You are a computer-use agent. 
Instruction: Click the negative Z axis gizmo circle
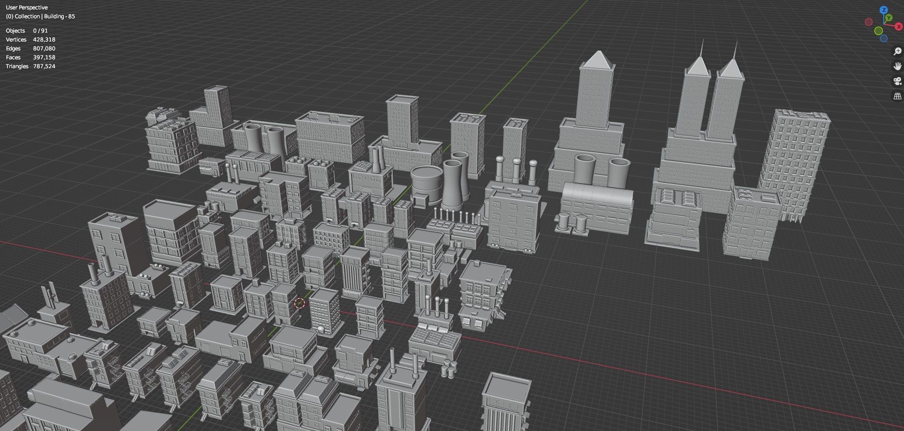tap(884, 39)
